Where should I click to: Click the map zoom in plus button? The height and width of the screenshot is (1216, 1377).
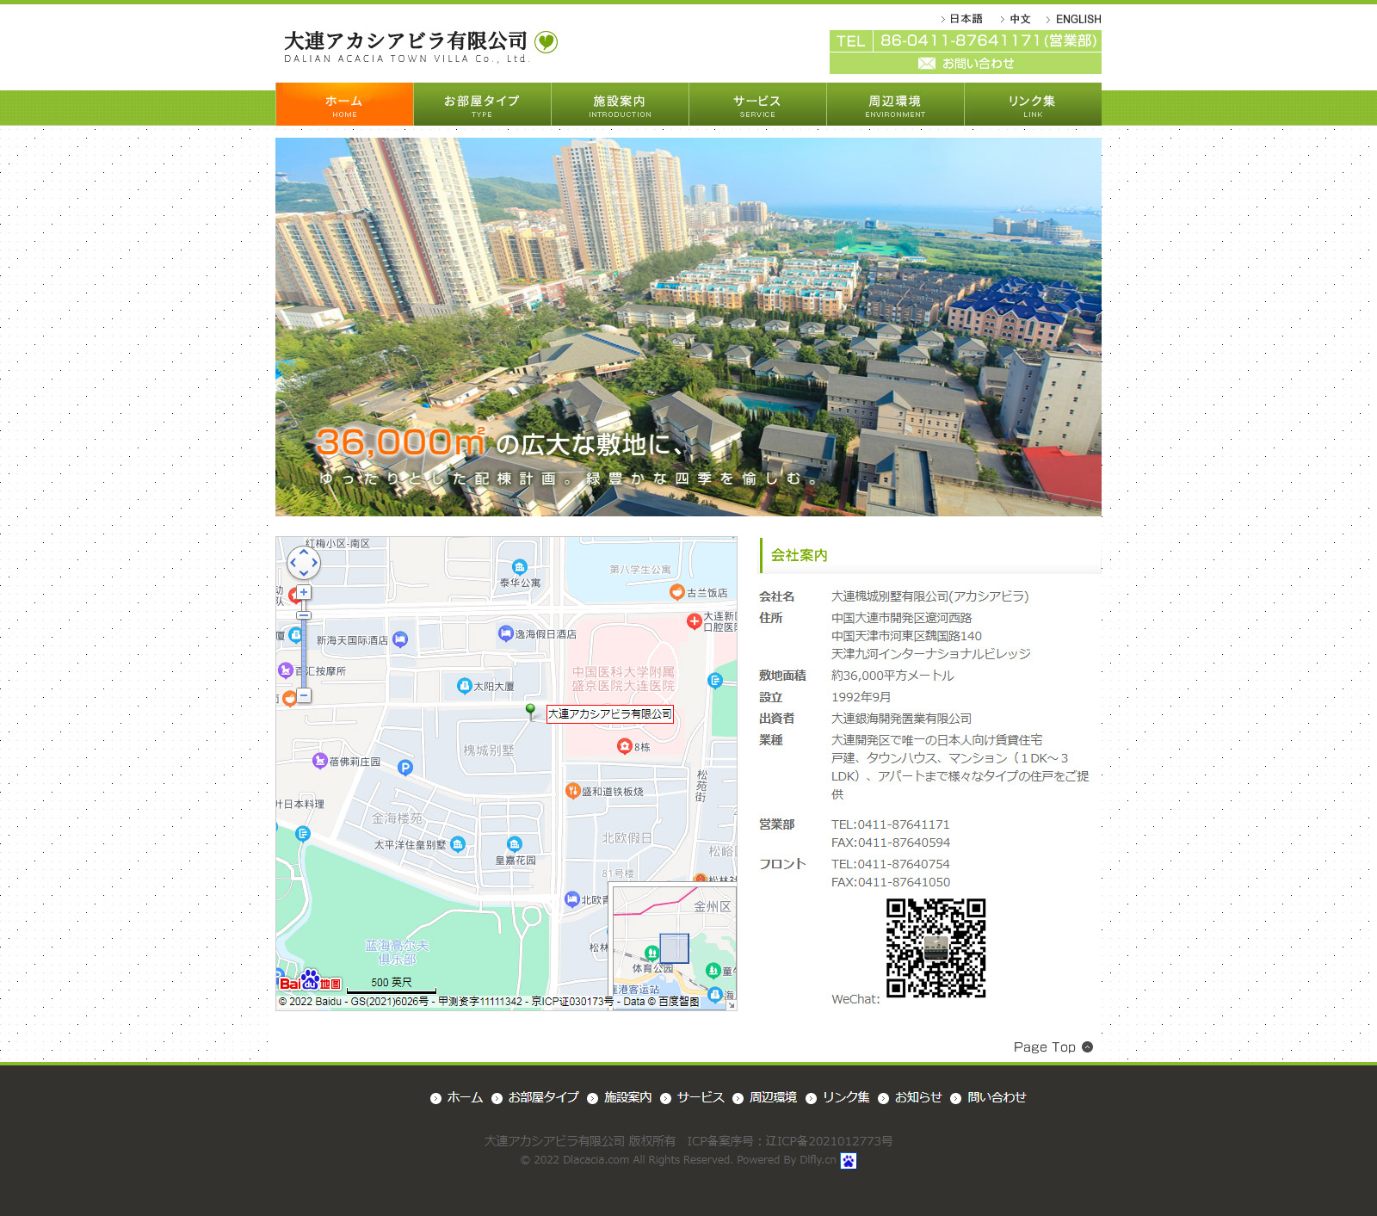click(304, 593)
